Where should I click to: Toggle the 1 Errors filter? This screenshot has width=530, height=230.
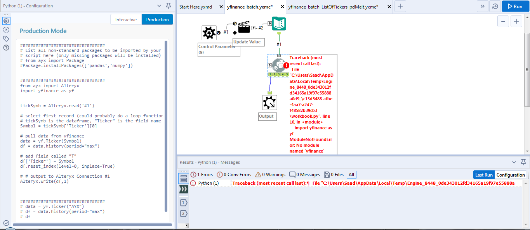click(x=204, y=174)
